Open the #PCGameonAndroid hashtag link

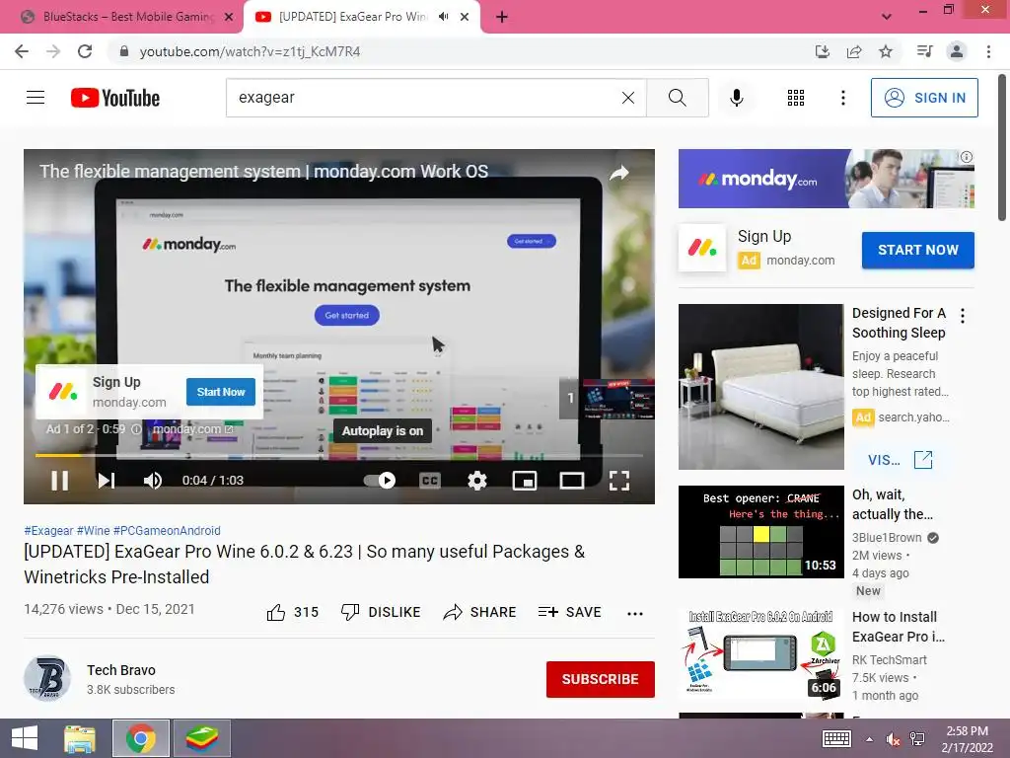click(167, 530)
